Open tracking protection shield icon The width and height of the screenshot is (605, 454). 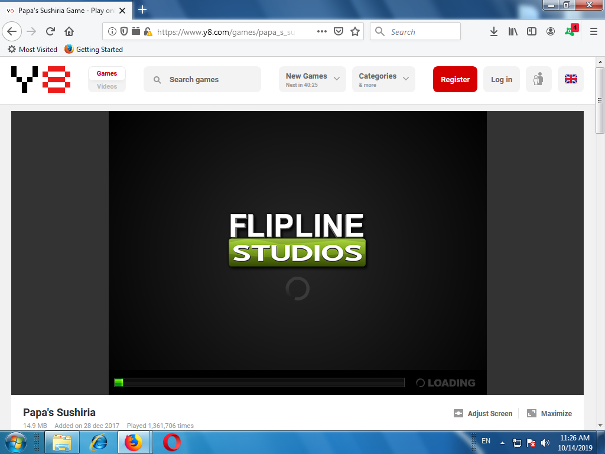coord(124,31)
